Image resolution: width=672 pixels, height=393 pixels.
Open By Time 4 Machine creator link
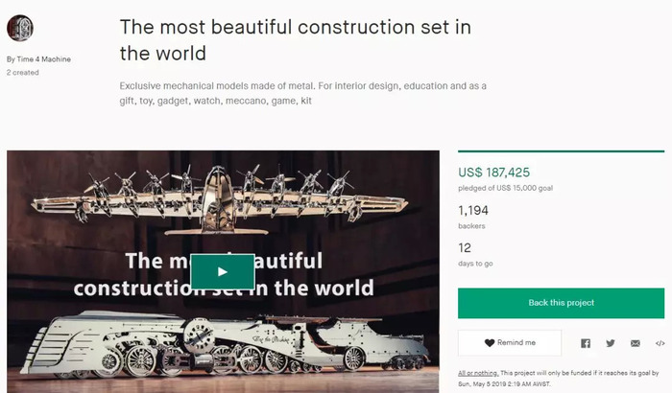[x=38, y=59]
